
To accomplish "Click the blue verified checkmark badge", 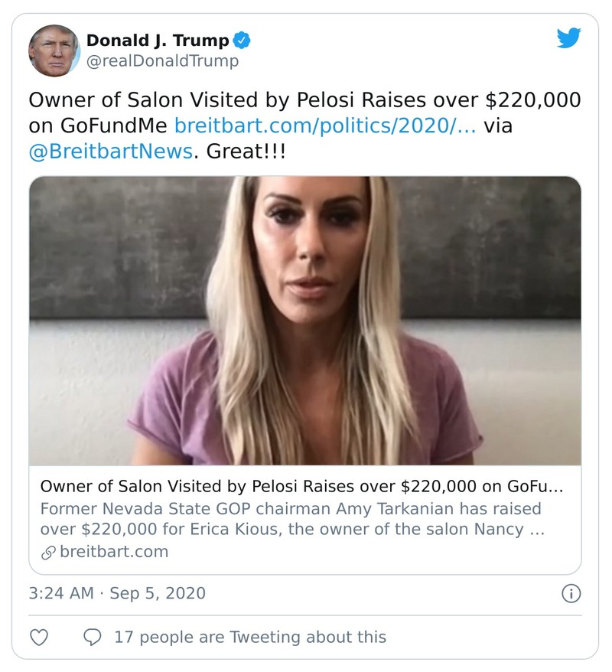I will point(243,38).
